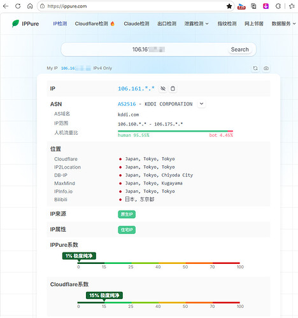Click the IPInfo.io source label
The image size is (298, 318).
[63, 191]
